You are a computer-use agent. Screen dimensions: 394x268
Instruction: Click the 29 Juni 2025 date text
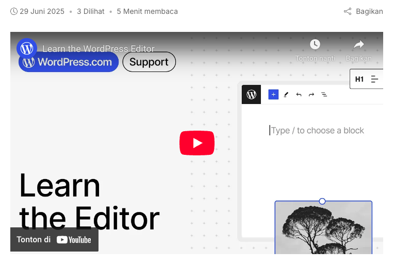click(x=42, y=11)
